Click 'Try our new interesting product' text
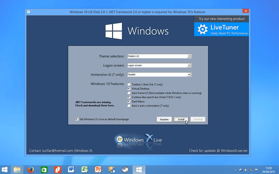Viewport: 279px width, 174px height. [222, 19]
